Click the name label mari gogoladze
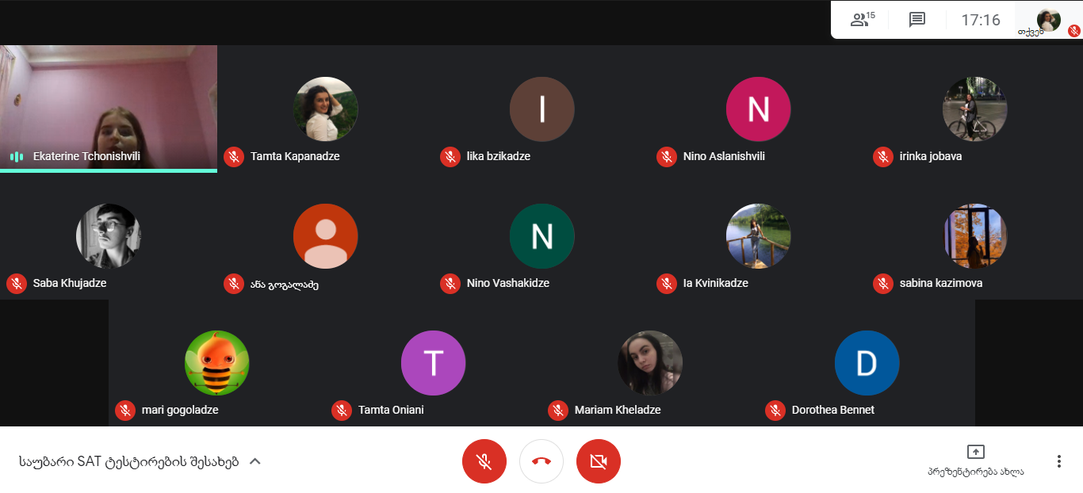This screenshot has height=493, width=1083. pos(180,411)
